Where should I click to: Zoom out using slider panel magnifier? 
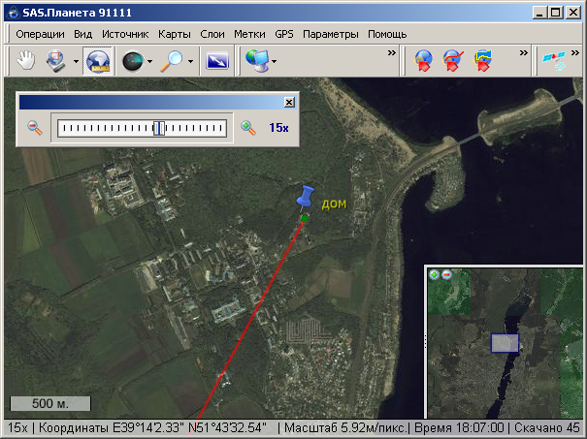tap(35, 127)
